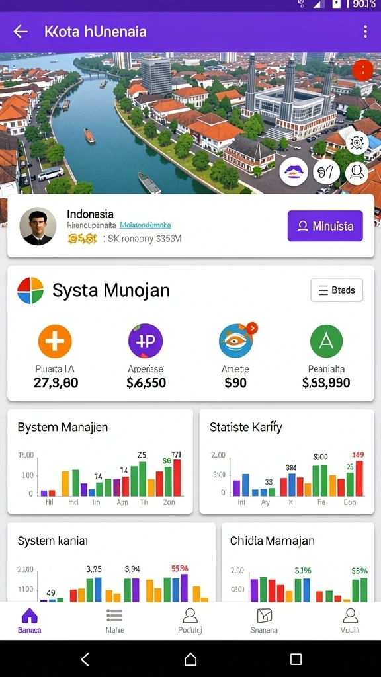The image size is (381, 677).
Task: Tap the back arrow in purple header
Action: click(x=21, y=32)
